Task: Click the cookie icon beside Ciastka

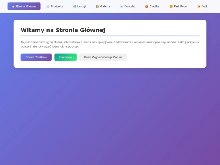Action: tap(147, 7)
